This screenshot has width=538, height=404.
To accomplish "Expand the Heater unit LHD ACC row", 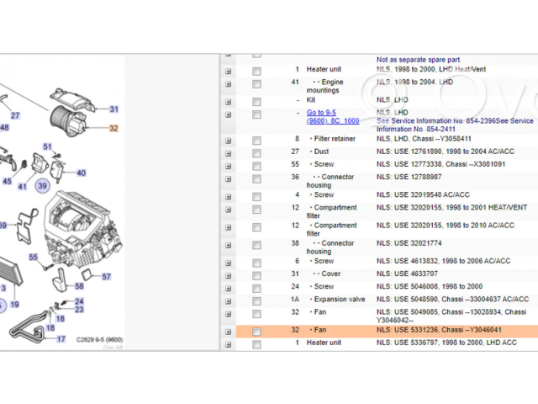I will click(x=228, y=343).
